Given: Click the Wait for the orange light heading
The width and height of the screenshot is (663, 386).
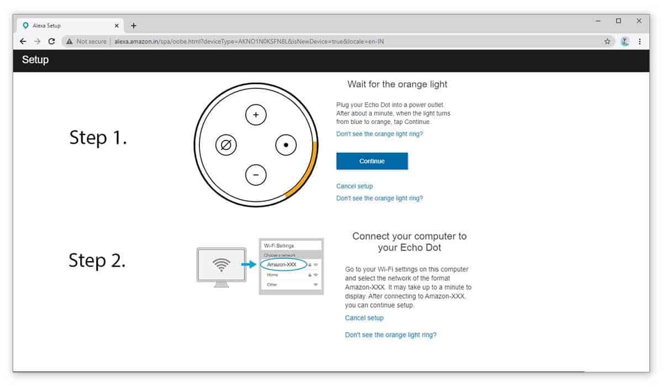Looking at the screenshot, I should click(397, 85).
